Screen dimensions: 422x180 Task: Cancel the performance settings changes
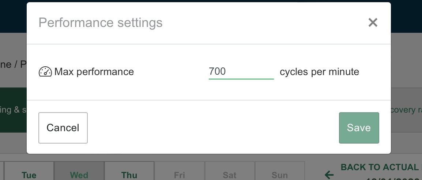pos(63,128)
